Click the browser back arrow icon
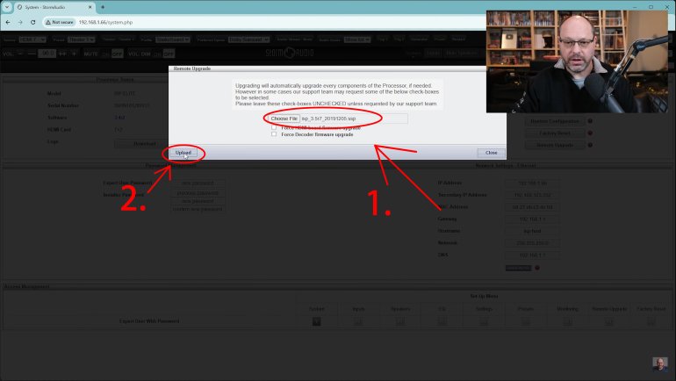676x381 pixels. 8,22
